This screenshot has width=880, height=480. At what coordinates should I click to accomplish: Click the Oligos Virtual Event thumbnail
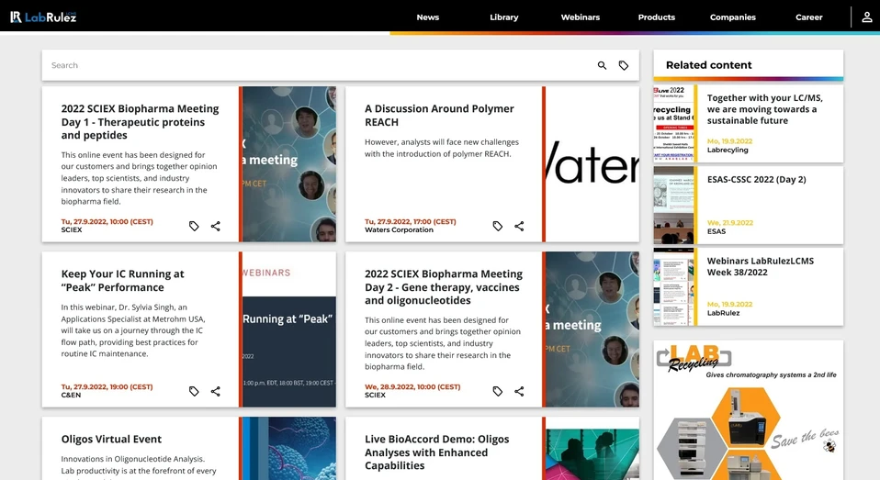[289, 448]
